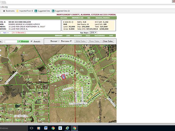This screenshot has height=131, width=175.
Task: Select the red highlighted parcel on the map
Action: click(x=63, y=77)
